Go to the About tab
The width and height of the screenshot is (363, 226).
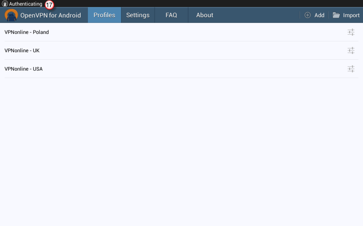point(205,15)
